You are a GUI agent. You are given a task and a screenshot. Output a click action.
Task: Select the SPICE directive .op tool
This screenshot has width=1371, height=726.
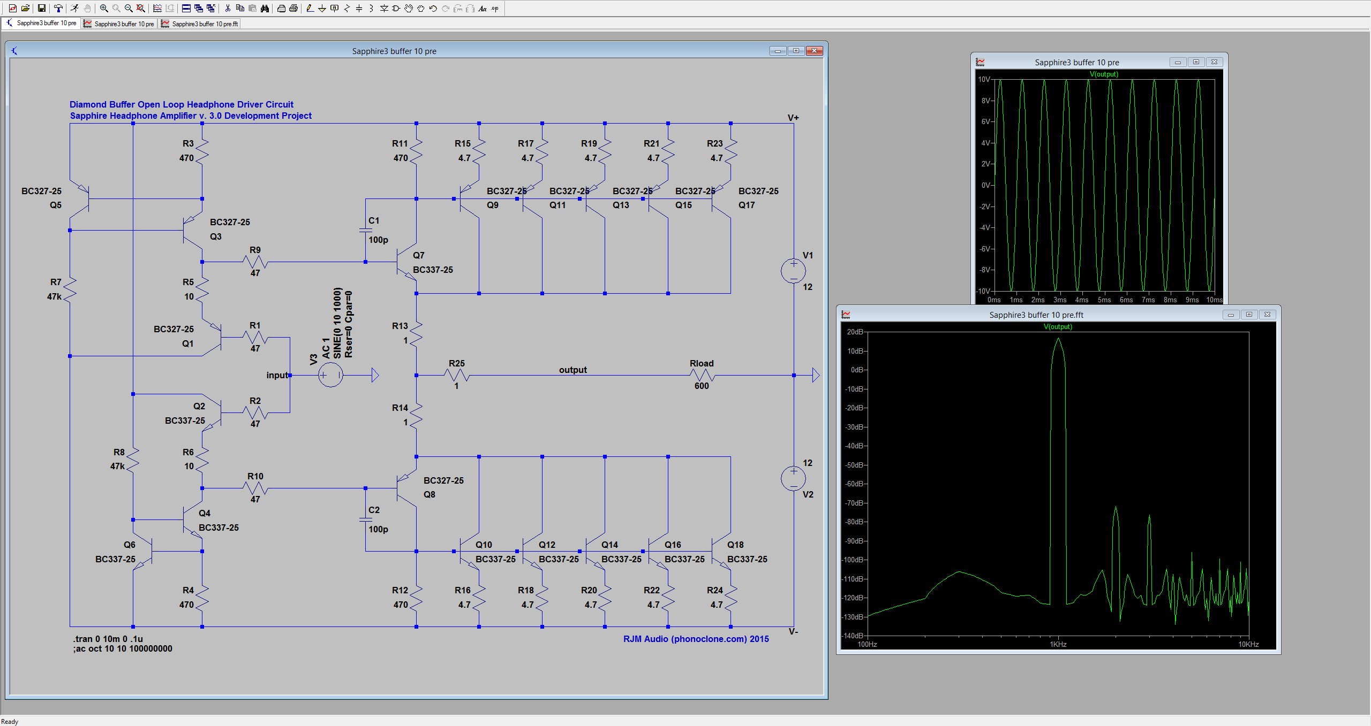[495, 8]
